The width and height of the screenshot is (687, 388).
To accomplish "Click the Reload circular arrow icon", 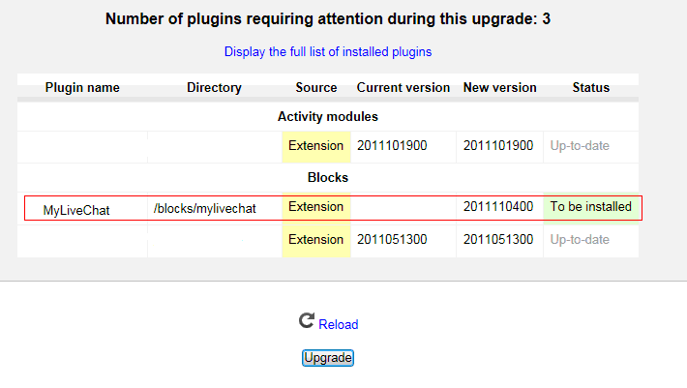I will coord(307,321).
